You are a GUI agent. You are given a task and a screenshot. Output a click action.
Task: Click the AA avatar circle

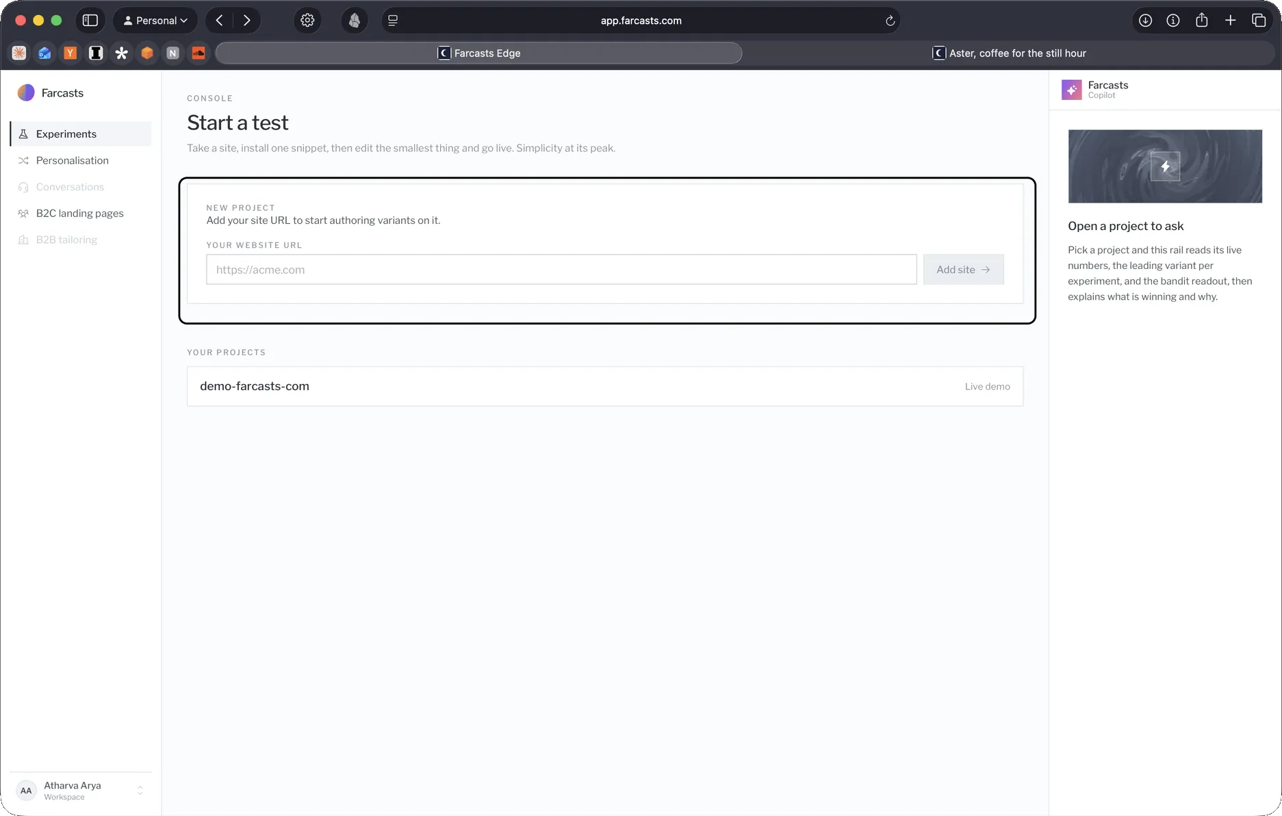pos(26,791)
